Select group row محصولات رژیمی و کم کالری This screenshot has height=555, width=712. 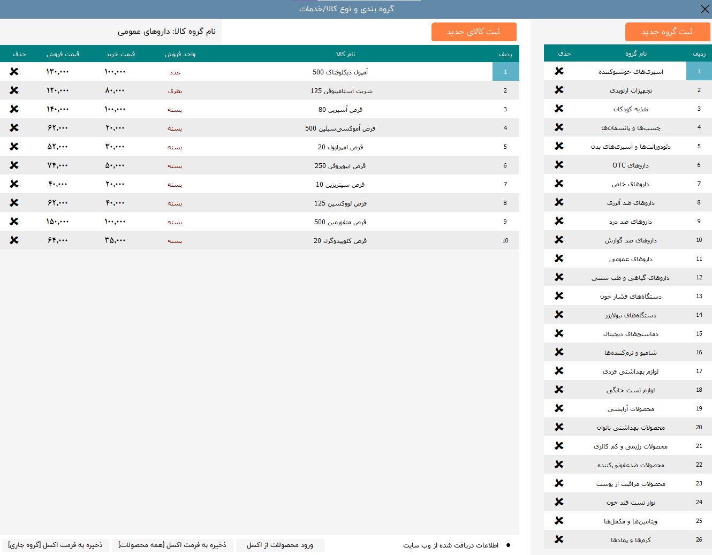click(627, 446)
